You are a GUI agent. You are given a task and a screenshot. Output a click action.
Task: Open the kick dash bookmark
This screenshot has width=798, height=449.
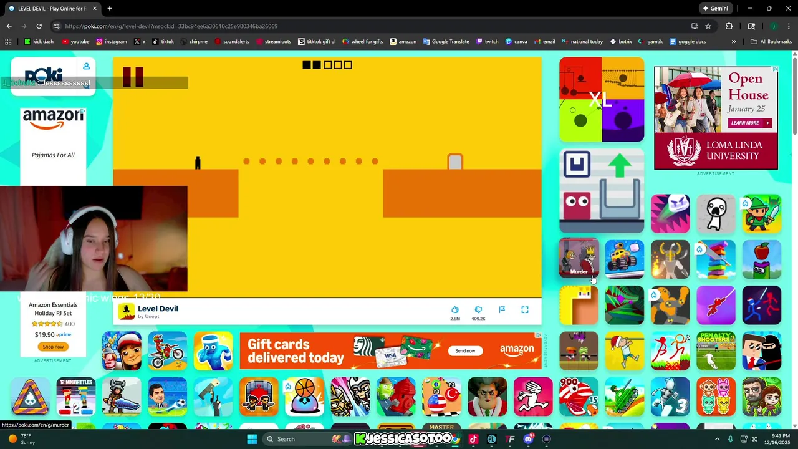click(x=39, y=42)
